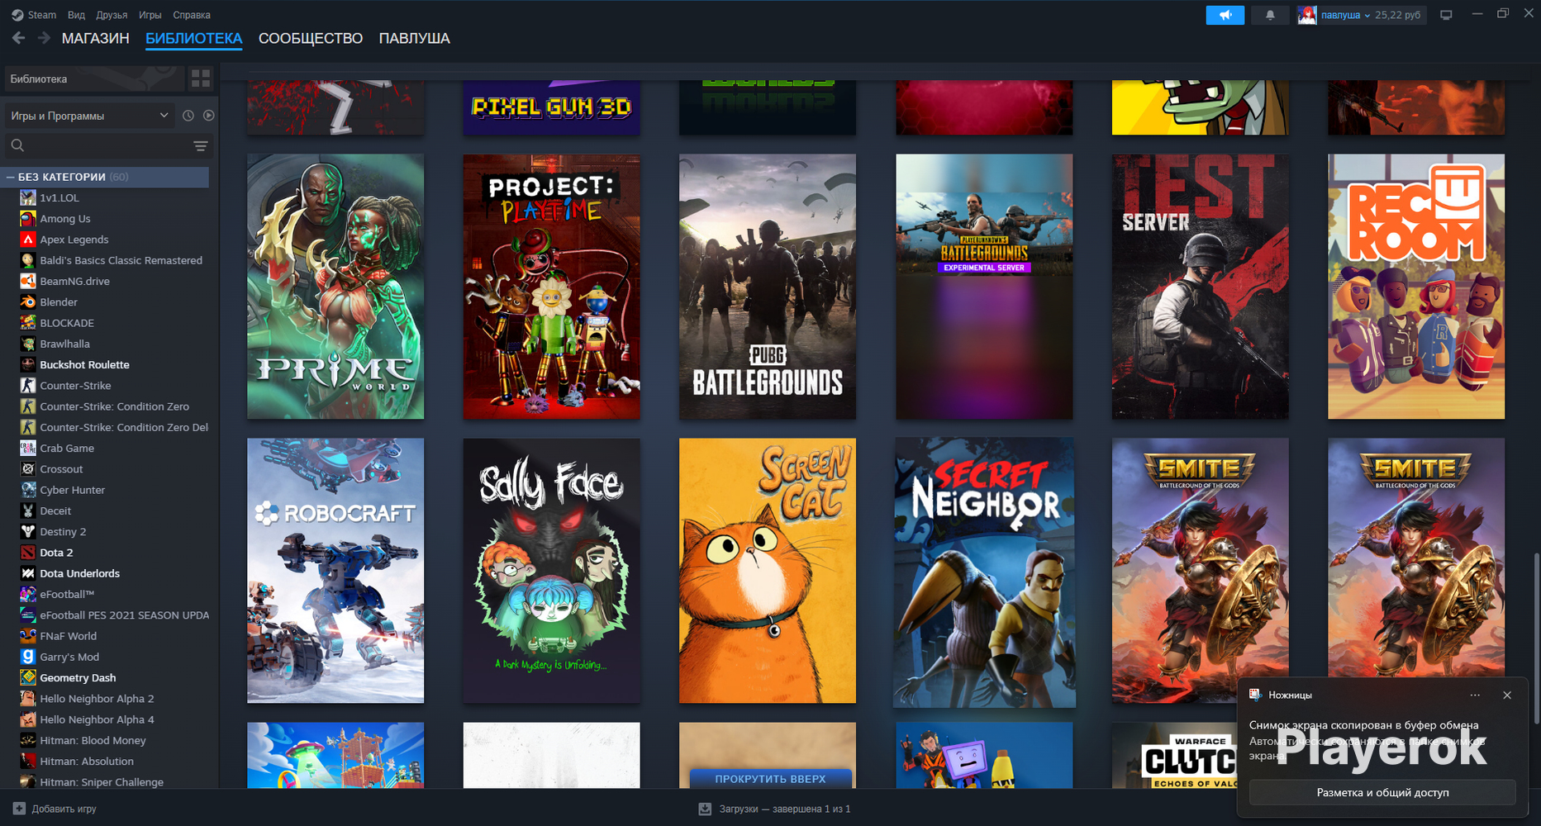The height and width of the screenshot is (826, 1541).
Task: Open the Sally Face game cover
Action: click(x=552, y=571)
